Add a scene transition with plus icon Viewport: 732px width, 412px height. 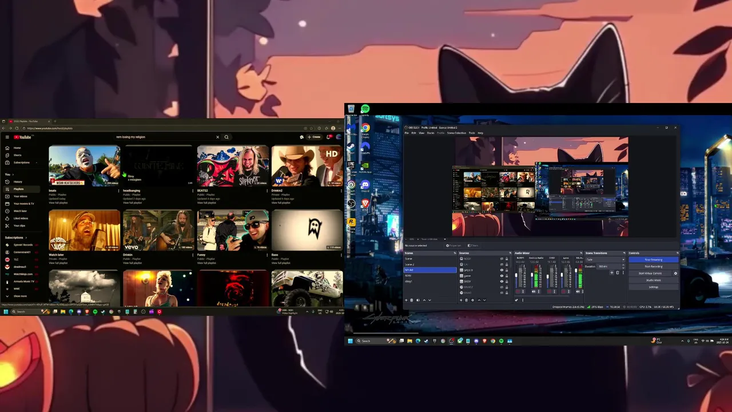(612, 272)
